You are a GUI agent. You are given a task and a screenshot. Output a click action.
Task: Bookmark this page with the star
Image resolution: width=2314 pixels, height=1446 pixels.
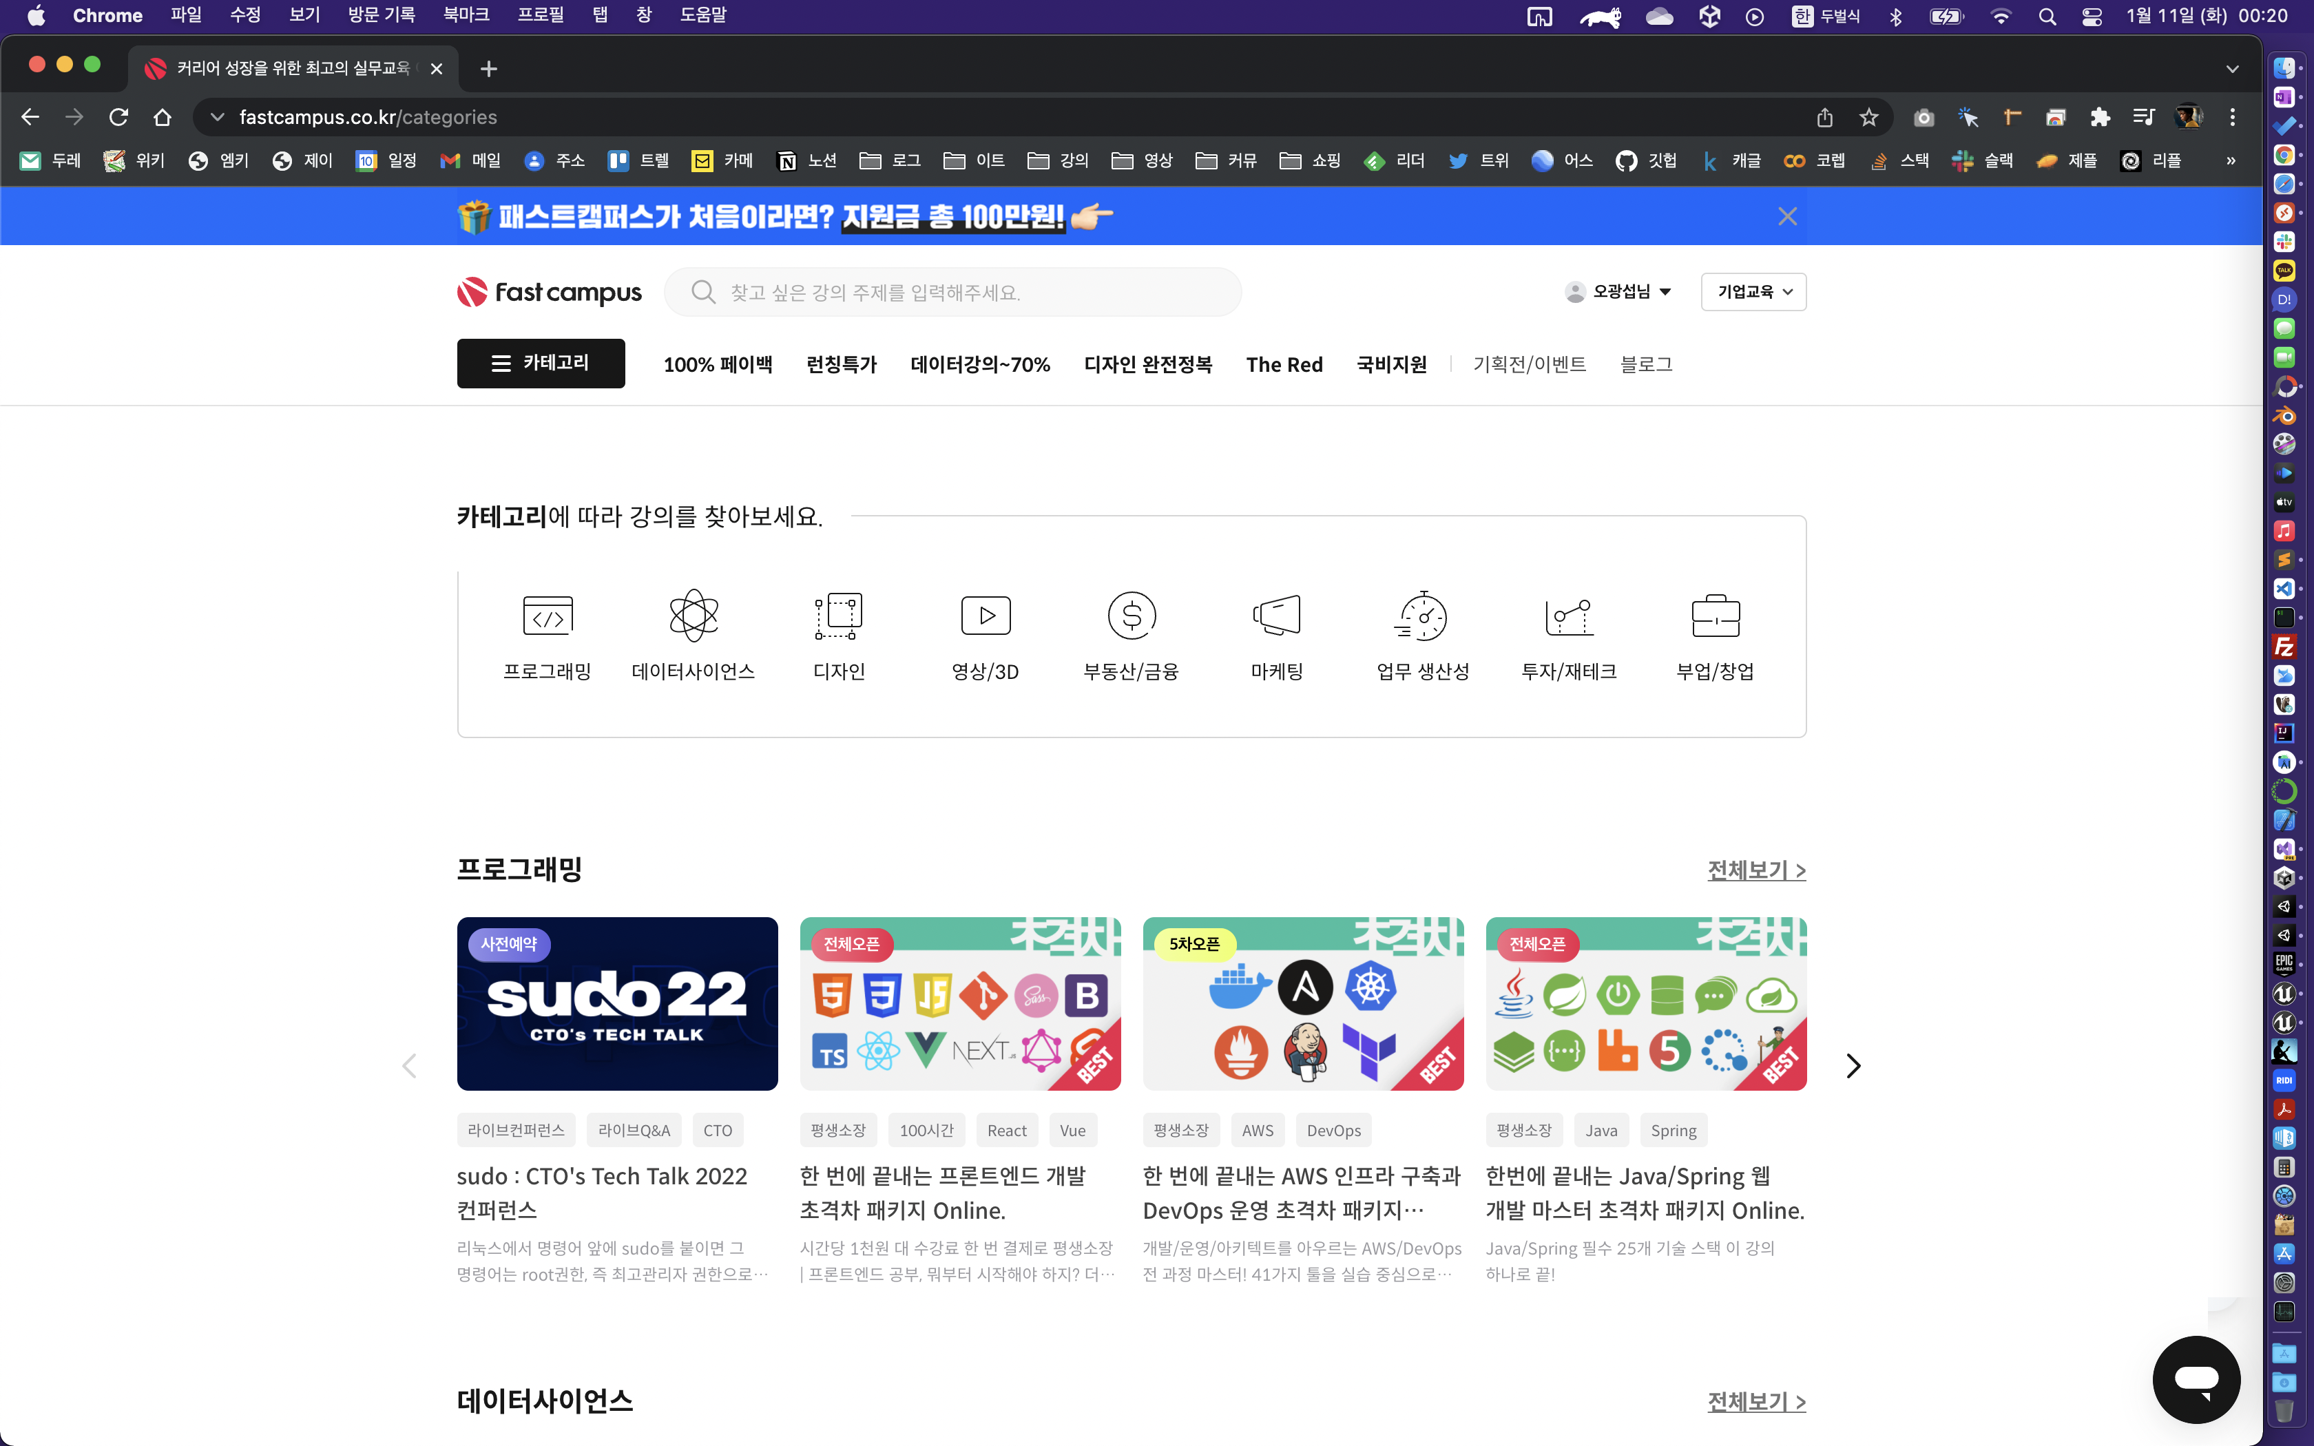(x=1868, y=118)
